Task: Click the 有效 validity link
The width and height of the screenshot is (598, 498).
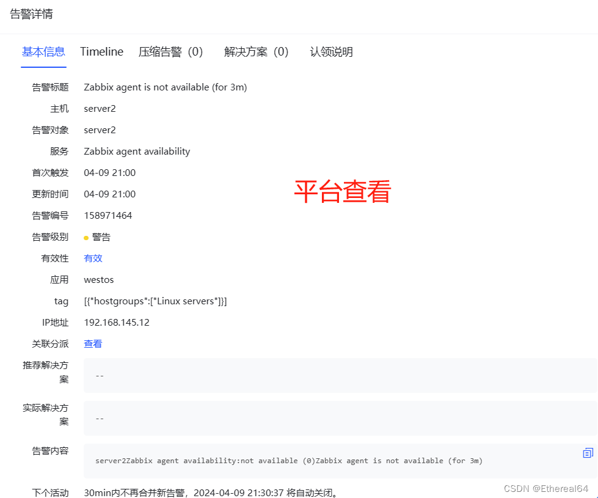Action: [93, 258]
